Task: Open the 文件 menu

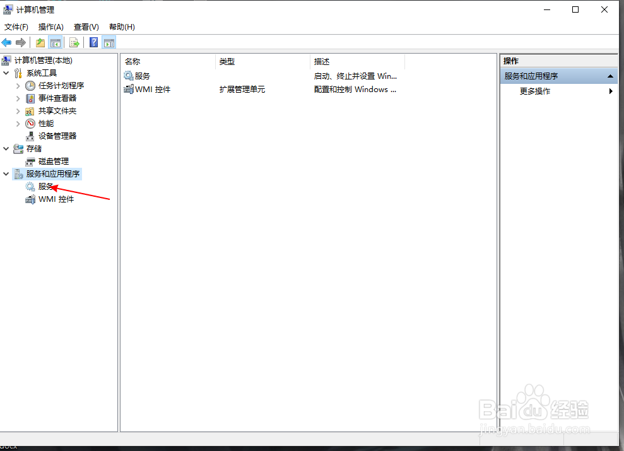Action: pos(16,26)
